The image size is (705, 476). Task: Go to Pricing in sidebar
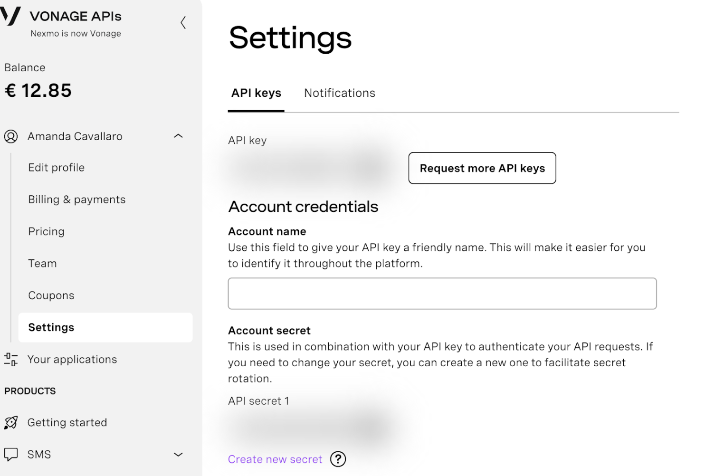(46, 232)
